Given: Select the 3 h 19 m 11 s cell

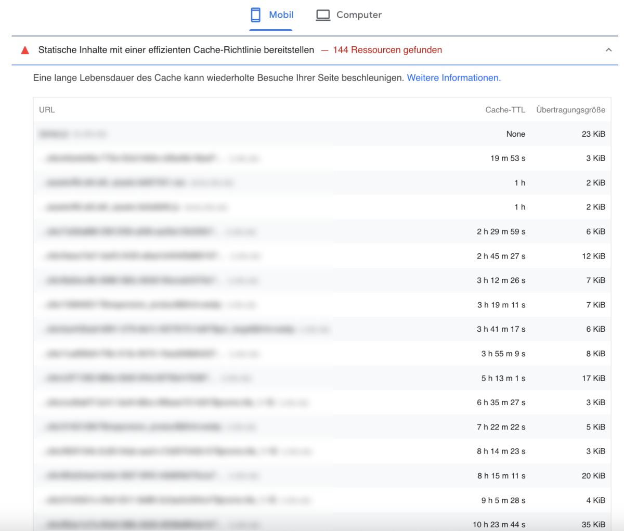Looking at the screenshot, I should [501, 305].
